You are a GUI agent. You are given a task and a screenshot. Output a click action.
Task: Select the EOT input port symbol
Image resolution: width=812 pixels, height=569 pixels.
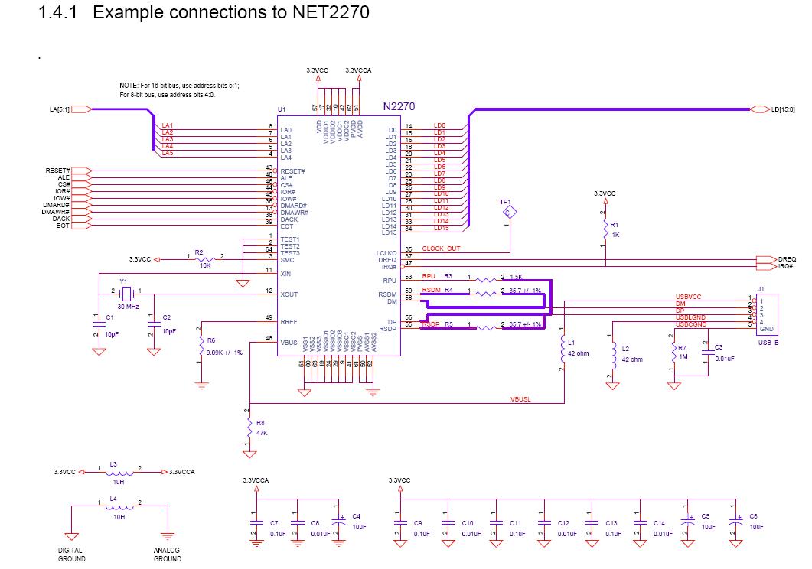pos(81,226)
